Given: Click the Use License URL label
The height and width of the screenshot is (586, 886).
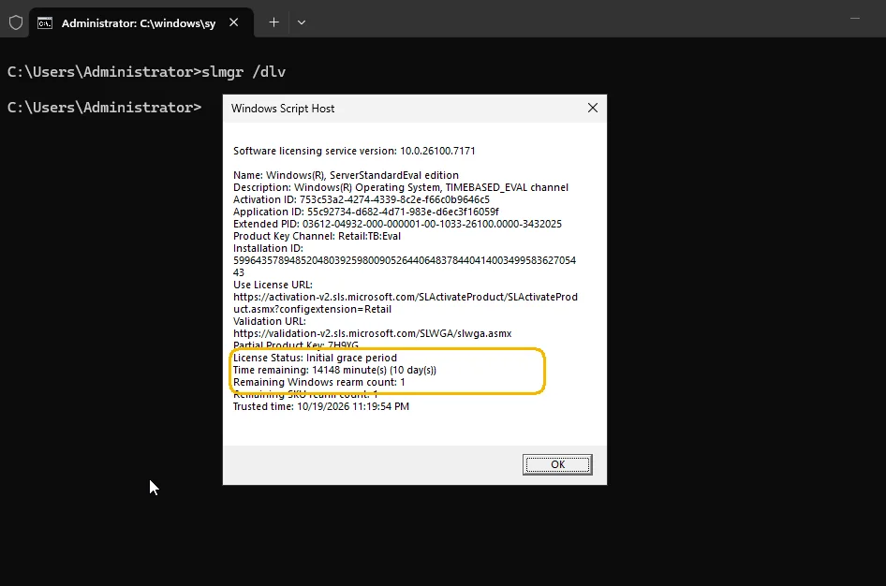Looking at the screenshot, I should [273, 285].
